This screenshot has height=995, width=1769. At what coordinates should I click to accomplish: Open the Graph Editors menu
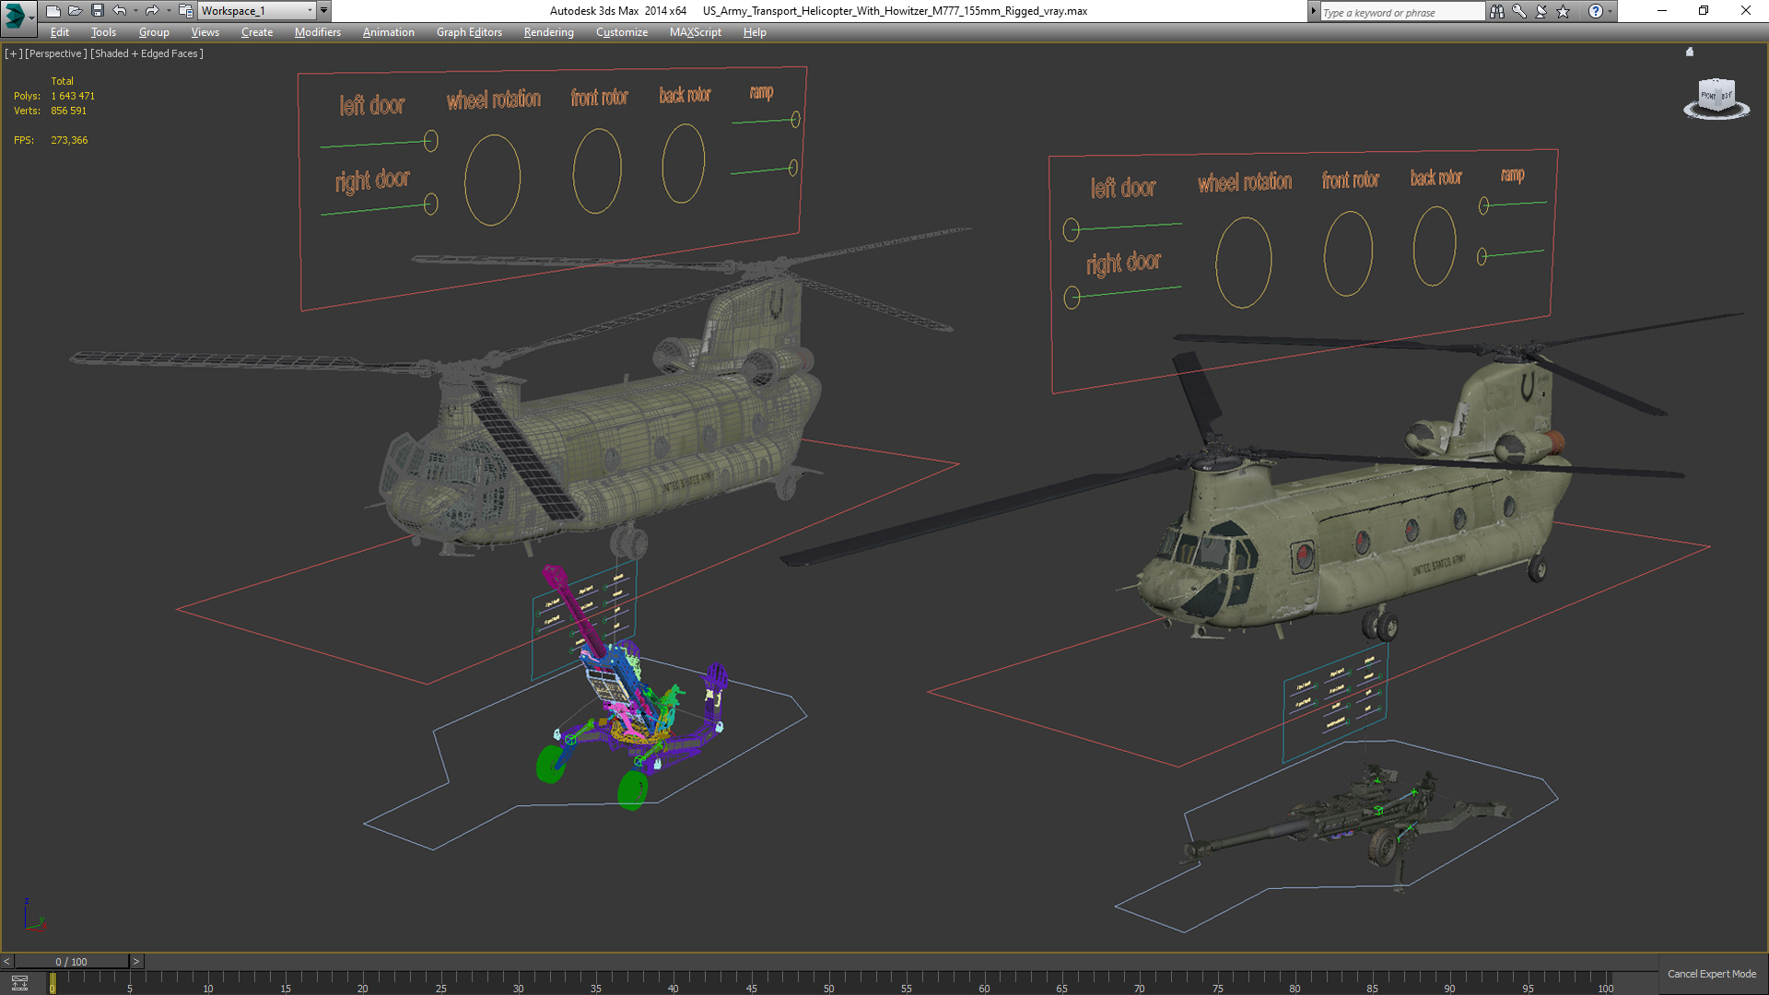469,32
